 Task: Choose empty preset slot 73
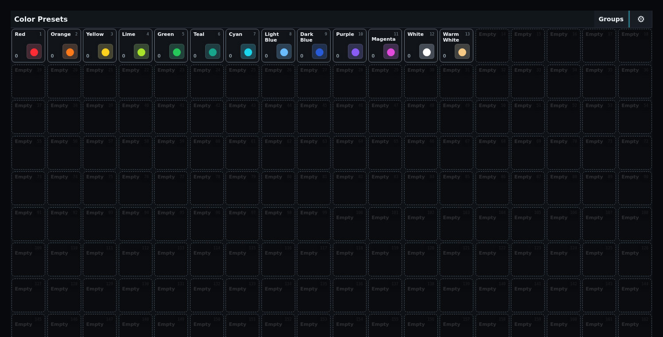(x=28, y=188)
